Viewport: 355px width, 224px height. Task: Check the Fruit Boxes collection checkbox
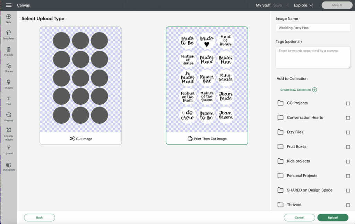pyautogui.click(x=348, y=147)
